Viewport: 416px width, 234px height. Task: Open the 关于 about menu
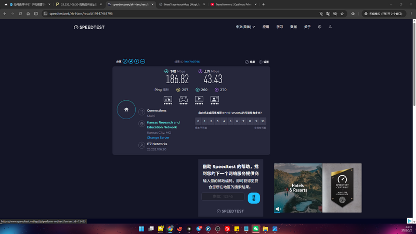pos(307,27)
